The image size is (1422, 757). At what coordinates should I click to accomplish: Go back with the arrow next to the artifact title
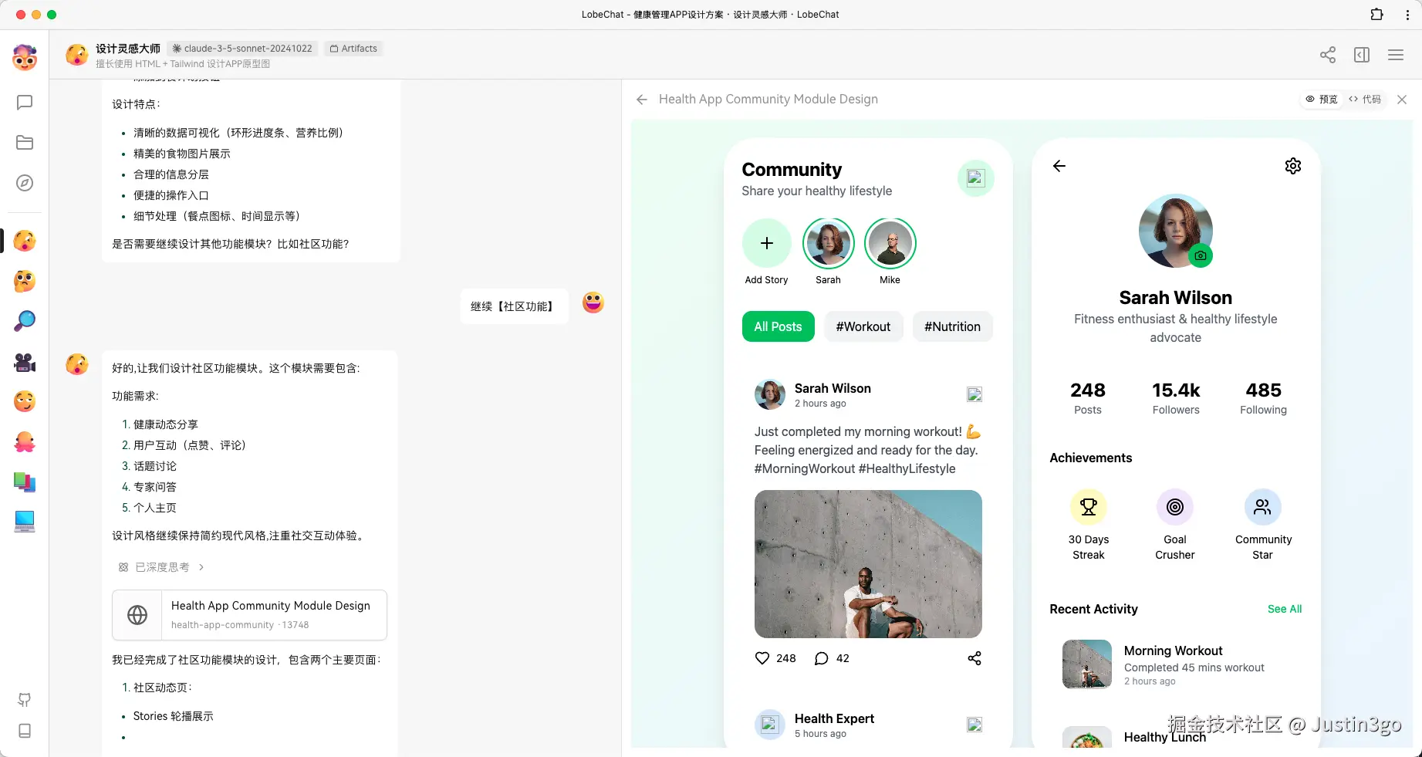pyautogui.click(x=642, y=100)
